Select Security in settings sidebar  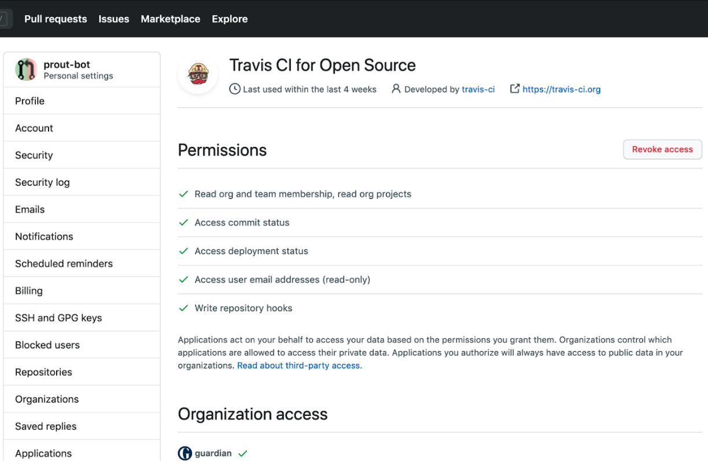point(82,155)
